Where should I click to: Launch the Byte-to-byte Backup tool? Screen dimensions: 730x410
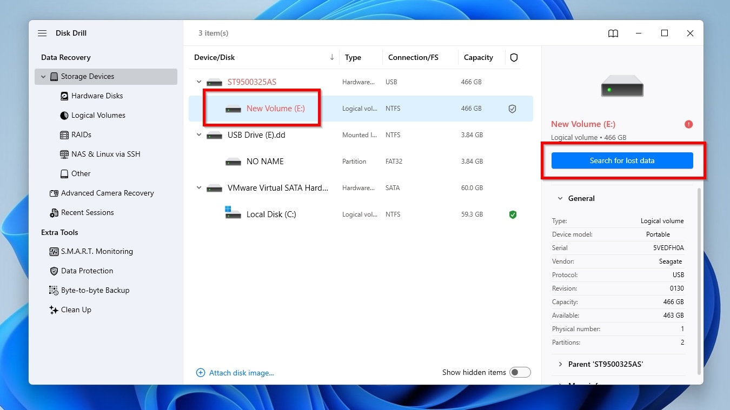(x=96, y=290)
